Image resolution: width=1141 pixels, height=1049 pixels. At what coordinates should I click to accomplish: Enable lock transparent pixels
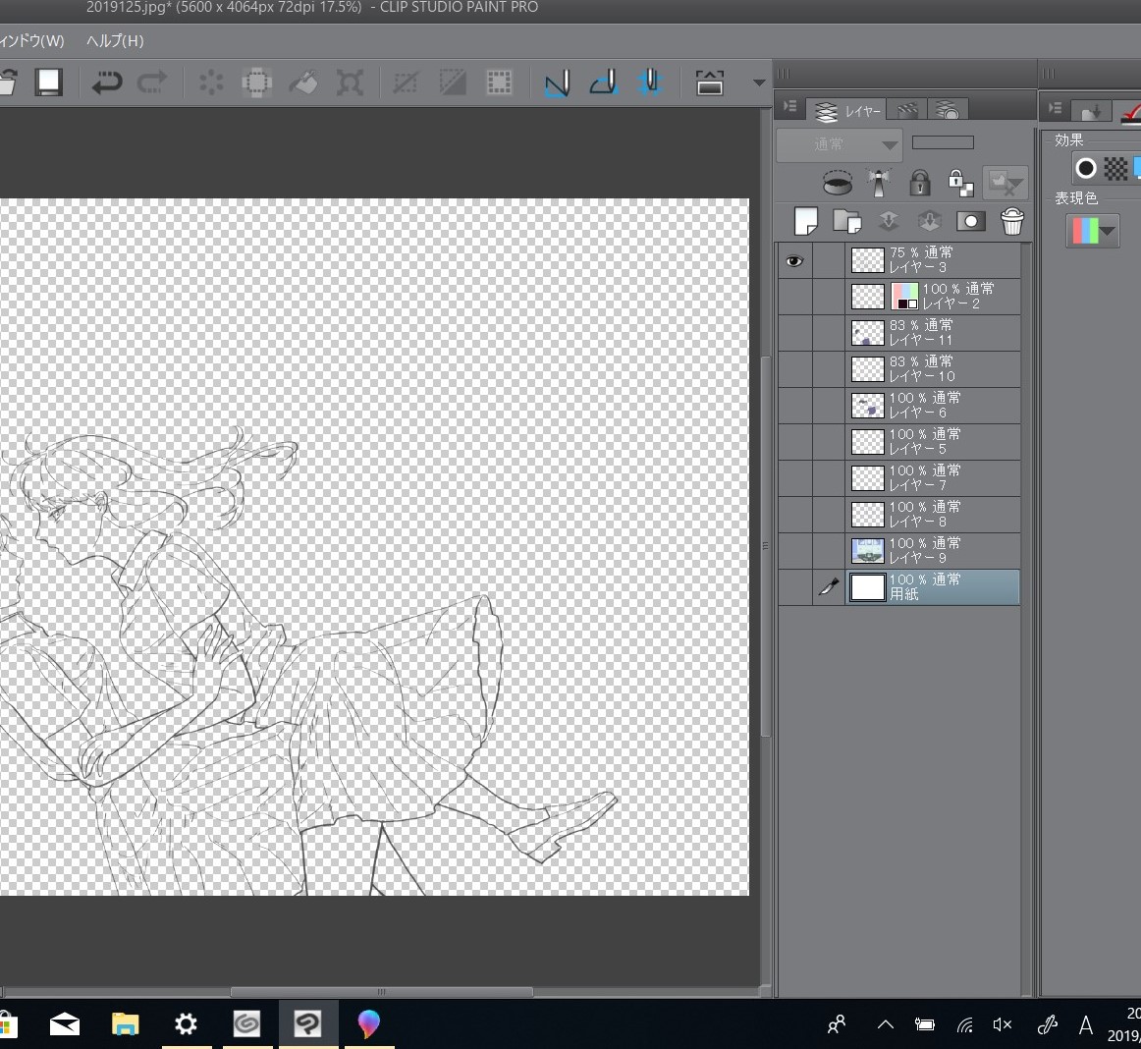[x=960, y=183]
